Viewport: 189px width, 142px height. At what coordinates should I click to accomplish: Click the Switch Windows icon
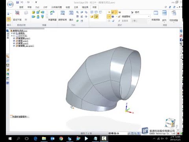[174, 13]
